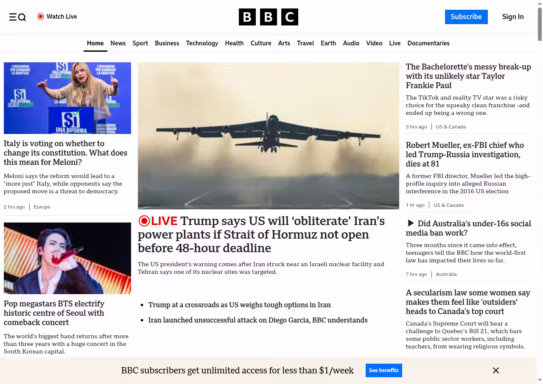543x384 pixels.
Task: Open the Earth section
Action: pos(328,43)
